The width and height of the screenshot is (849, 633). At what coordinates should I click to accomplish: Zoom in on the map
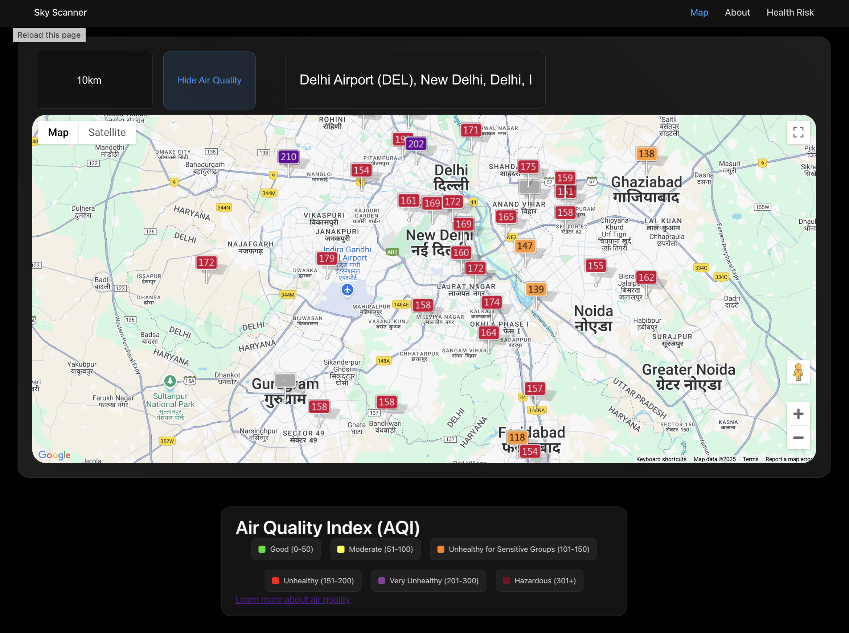pos(798,414)
